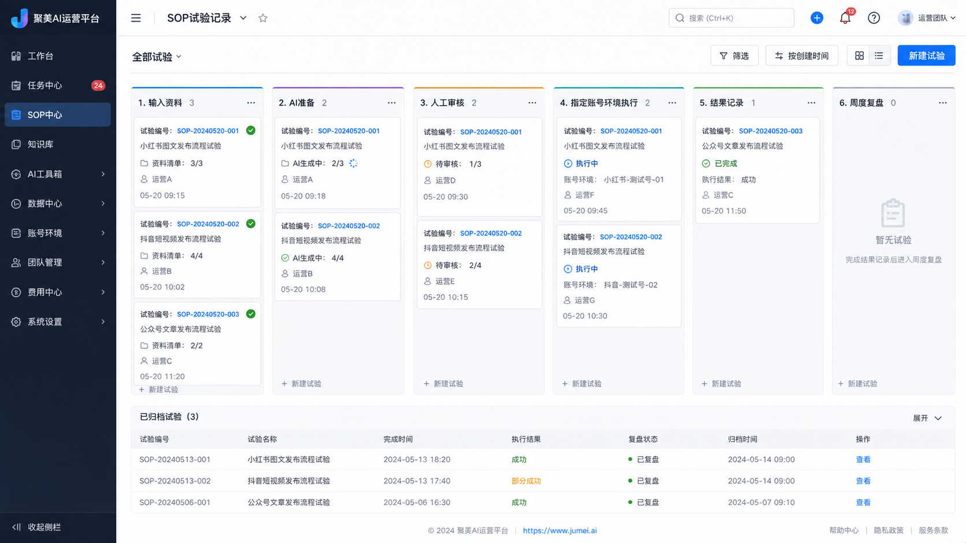Open more options for AI准备 column
The image size is (966, 543).
[x=392, y=103]
